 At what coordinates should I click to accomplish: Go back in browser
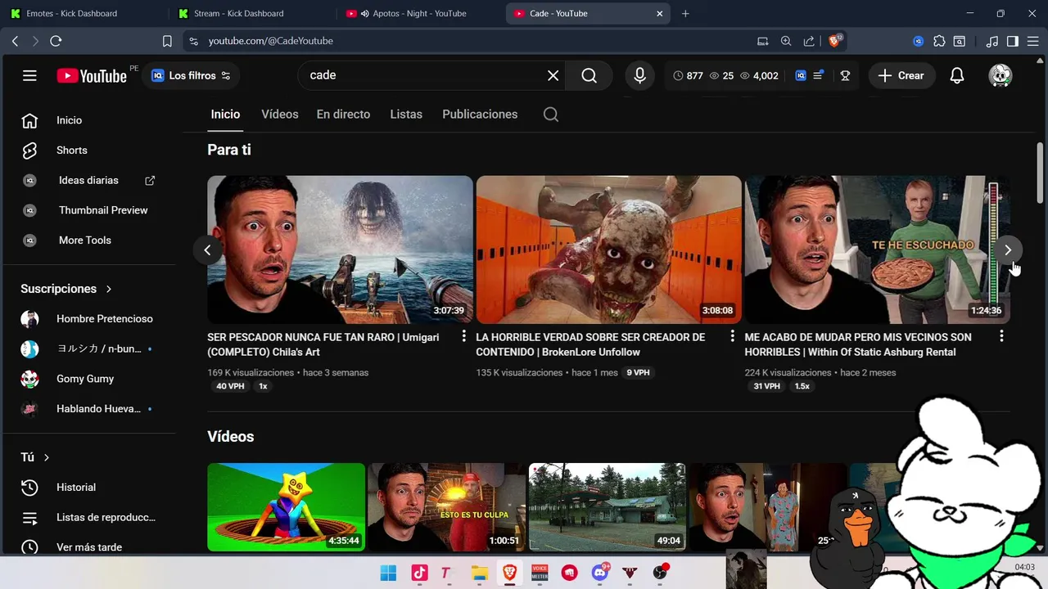pyautogui.click(x=15, y=41)
